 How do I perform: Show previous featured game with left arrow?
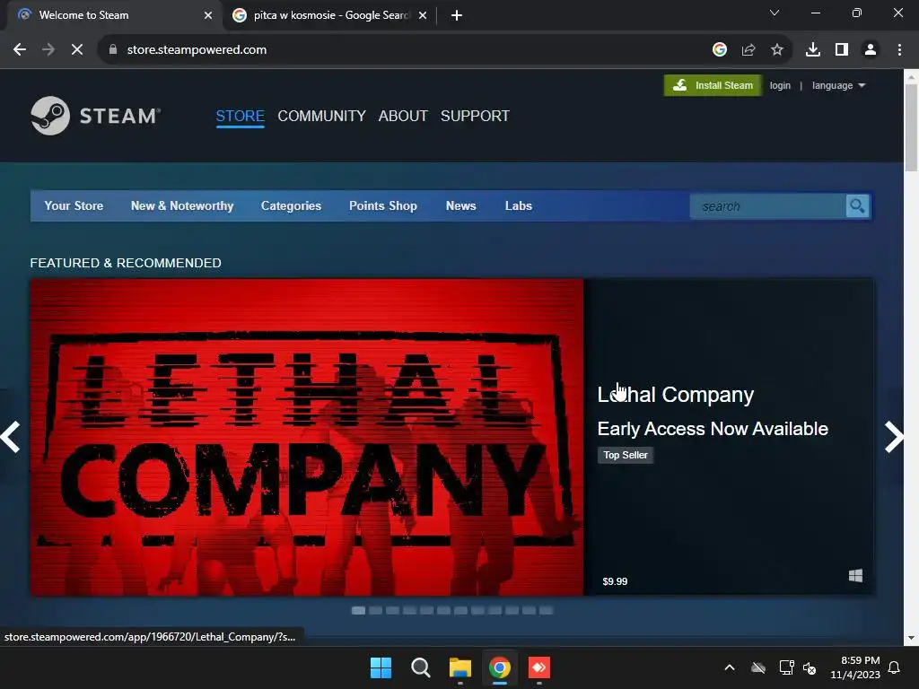coord(11,437)
